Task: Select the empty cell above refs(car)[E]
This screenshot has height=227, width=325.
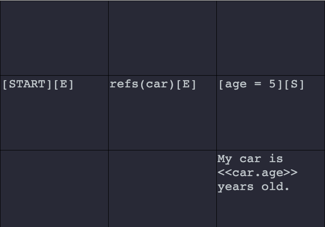Action: pos(162,38)
